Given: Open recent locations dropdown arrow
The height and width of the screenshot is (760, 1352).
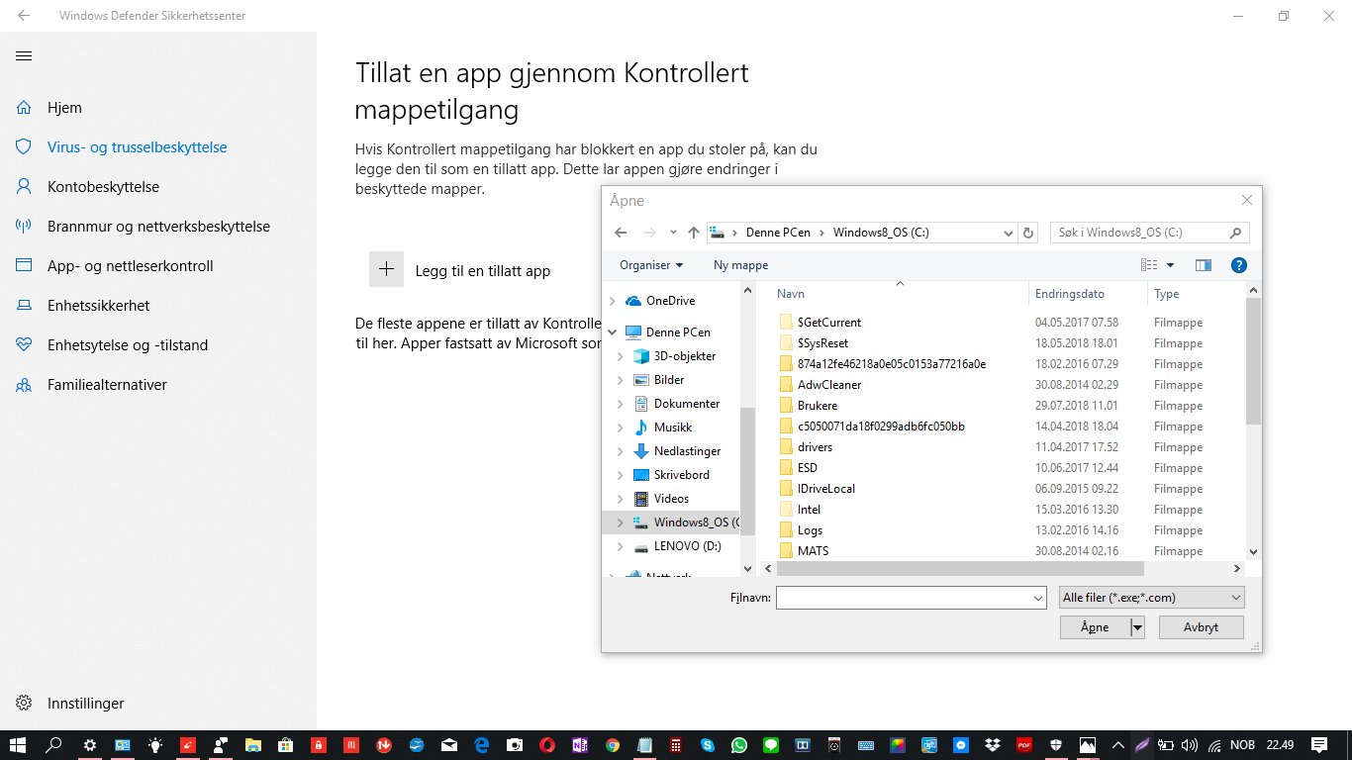Looking at the screenshot, I should (x=673, y=233).
